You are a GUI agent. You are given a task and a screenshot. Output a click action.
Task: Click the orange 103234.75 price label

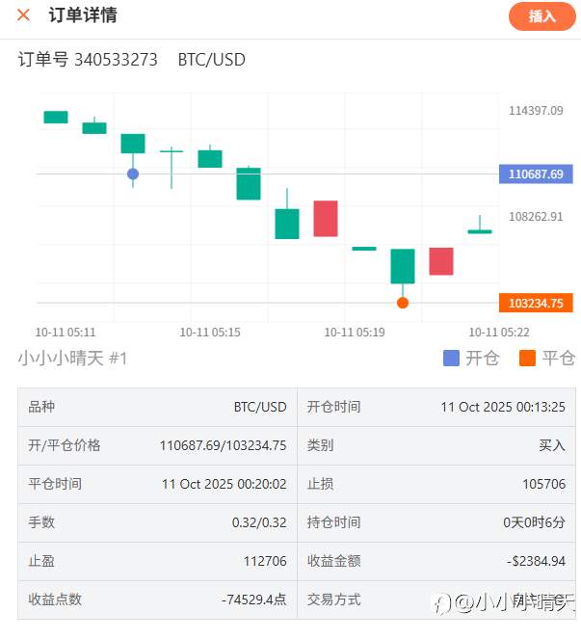[x=536, y=304]
